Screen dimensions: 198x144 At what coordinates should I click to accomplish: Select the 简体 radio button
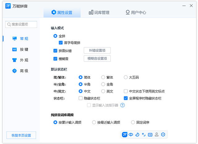pyautogui.click(x=80, y=77)
